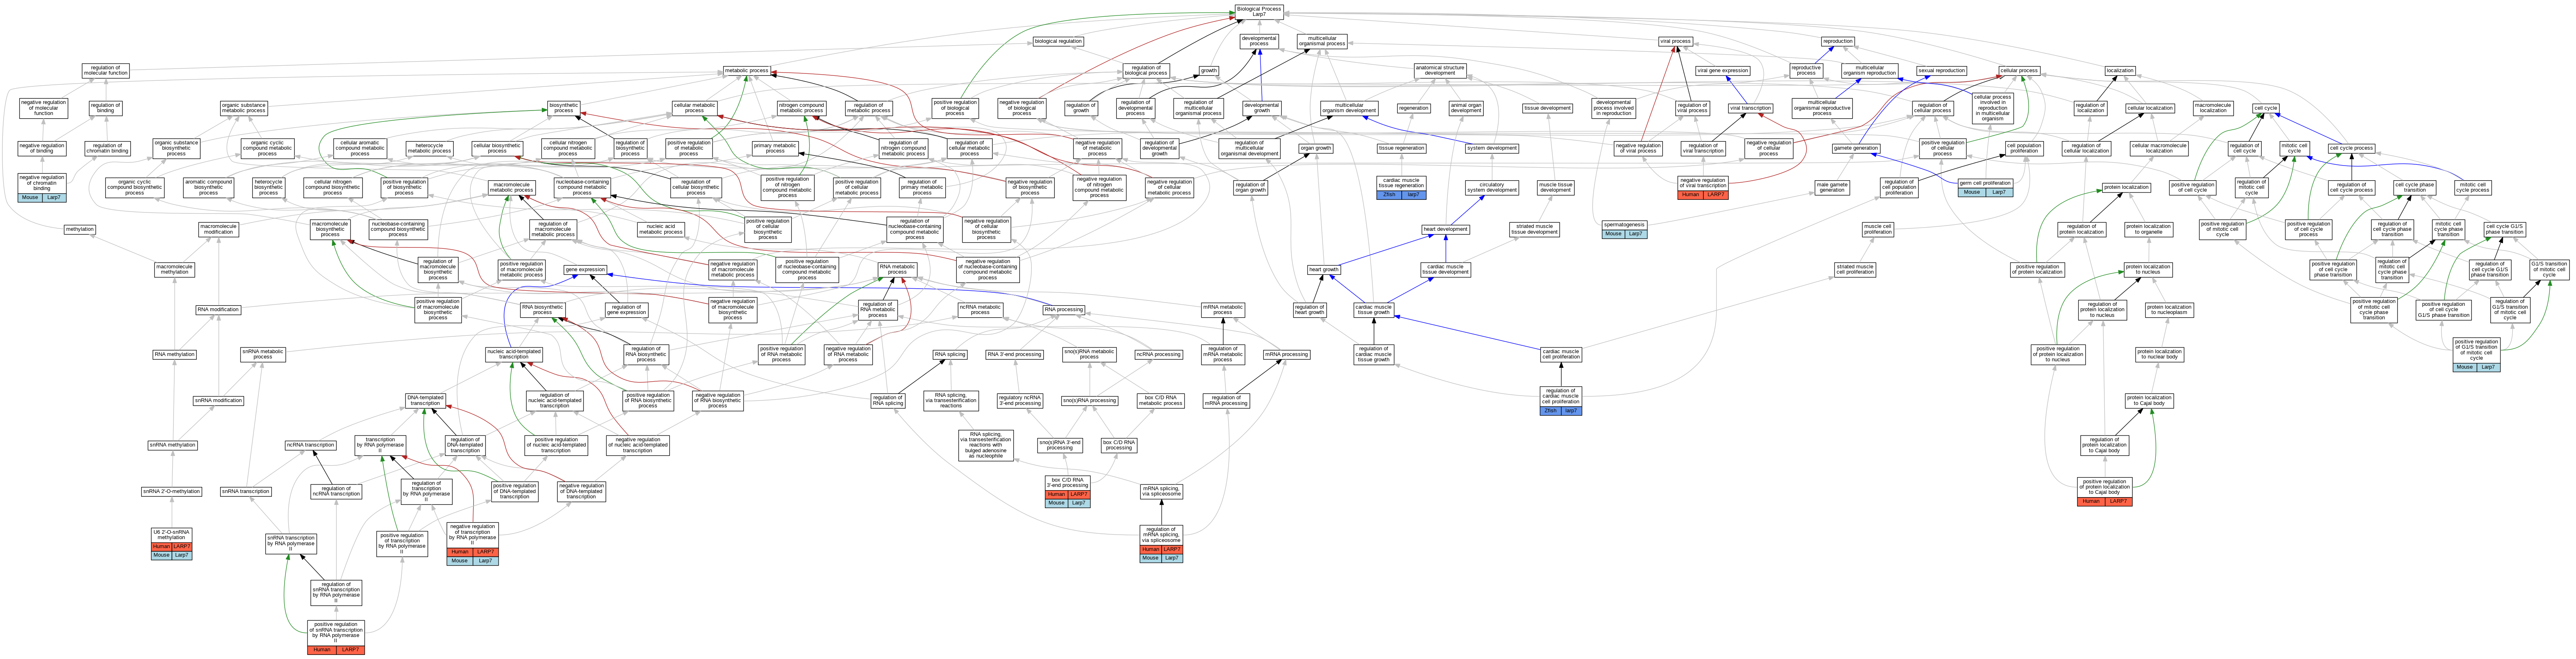Image resolution: width=2576 pixels, height=659 pixels.
Task: Click the 'localization' node
Action: point(2120,71)
